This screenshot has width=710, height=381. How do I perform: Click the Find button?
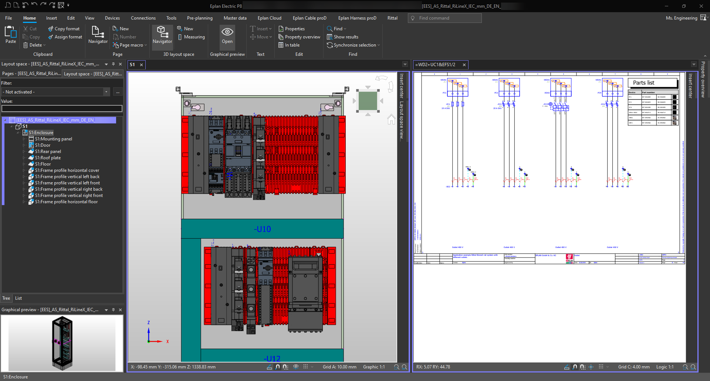(x=336, y=28)
